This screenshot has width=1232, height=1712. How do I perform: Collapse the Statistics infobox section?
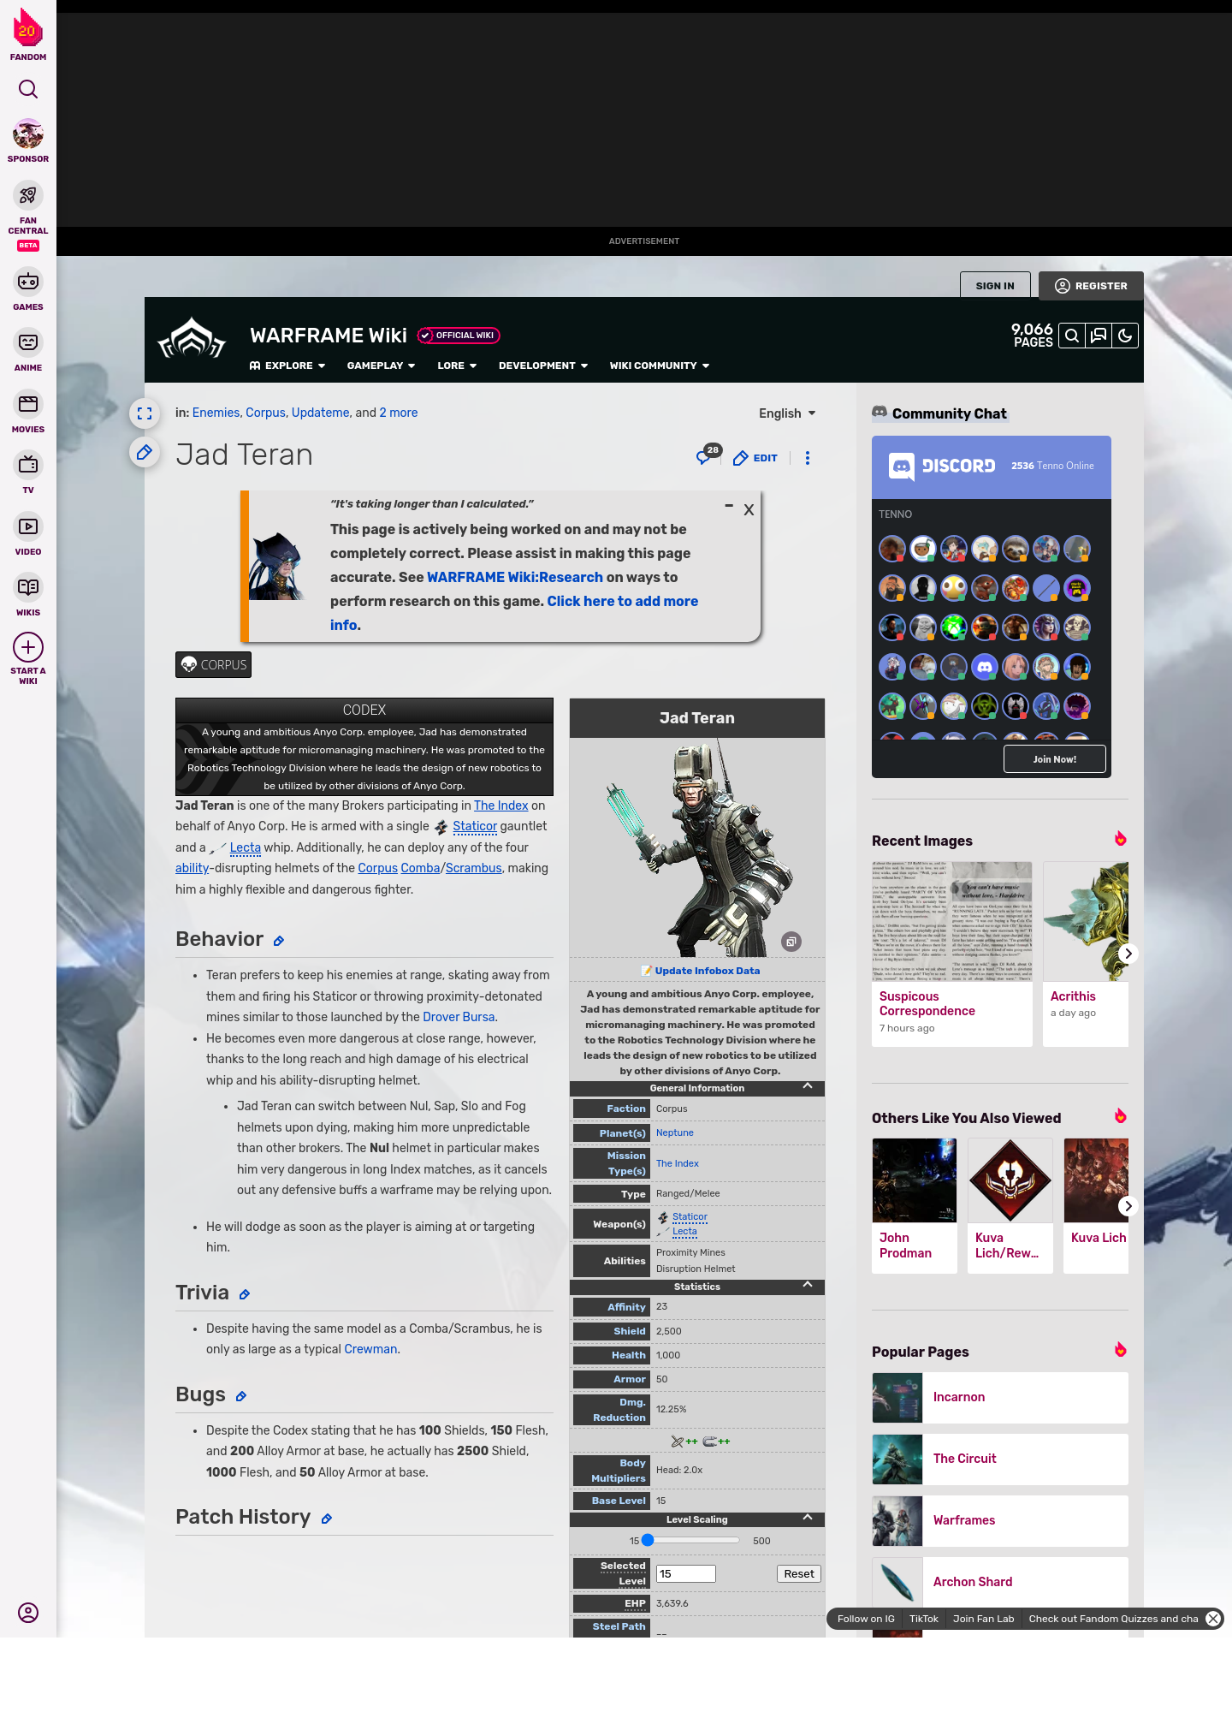coord(808,1284)
